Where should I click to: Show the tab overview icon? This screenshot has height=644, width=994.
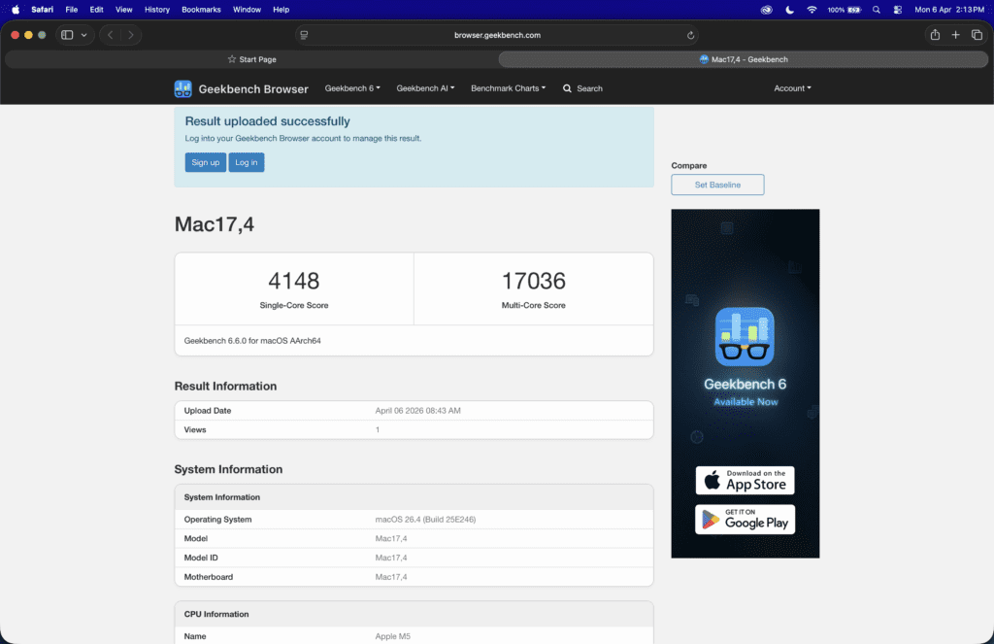977,35
